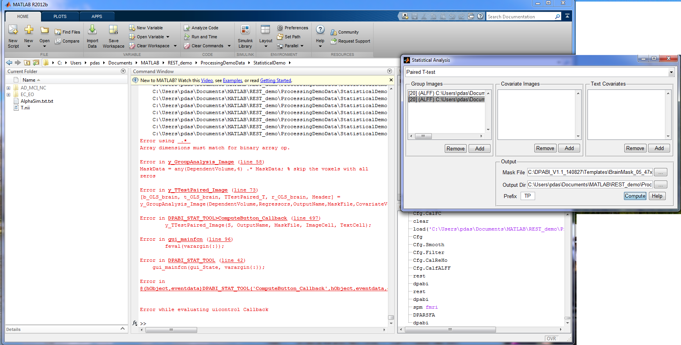Open the Clear Commands dropdown arrow

point(229,46)
